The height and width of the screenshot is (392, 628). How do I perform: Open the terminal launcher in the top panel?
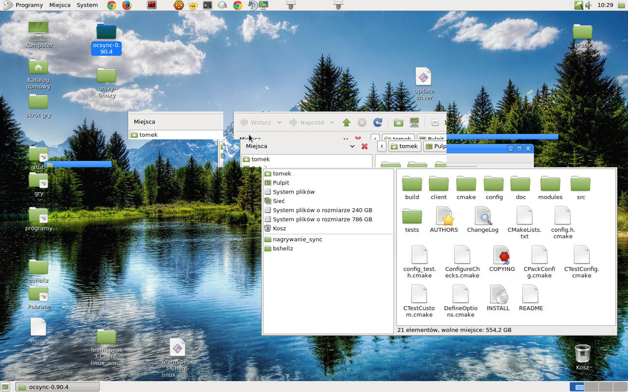[208, 5]
